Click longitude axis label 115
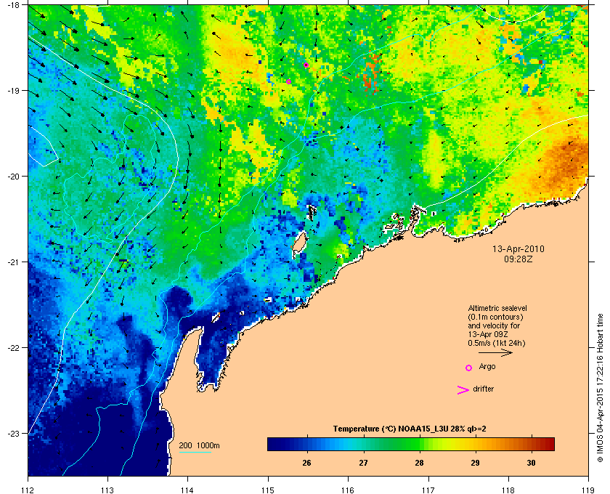The width and height of the screenshot is (610, 494). (x=268, y=490)
